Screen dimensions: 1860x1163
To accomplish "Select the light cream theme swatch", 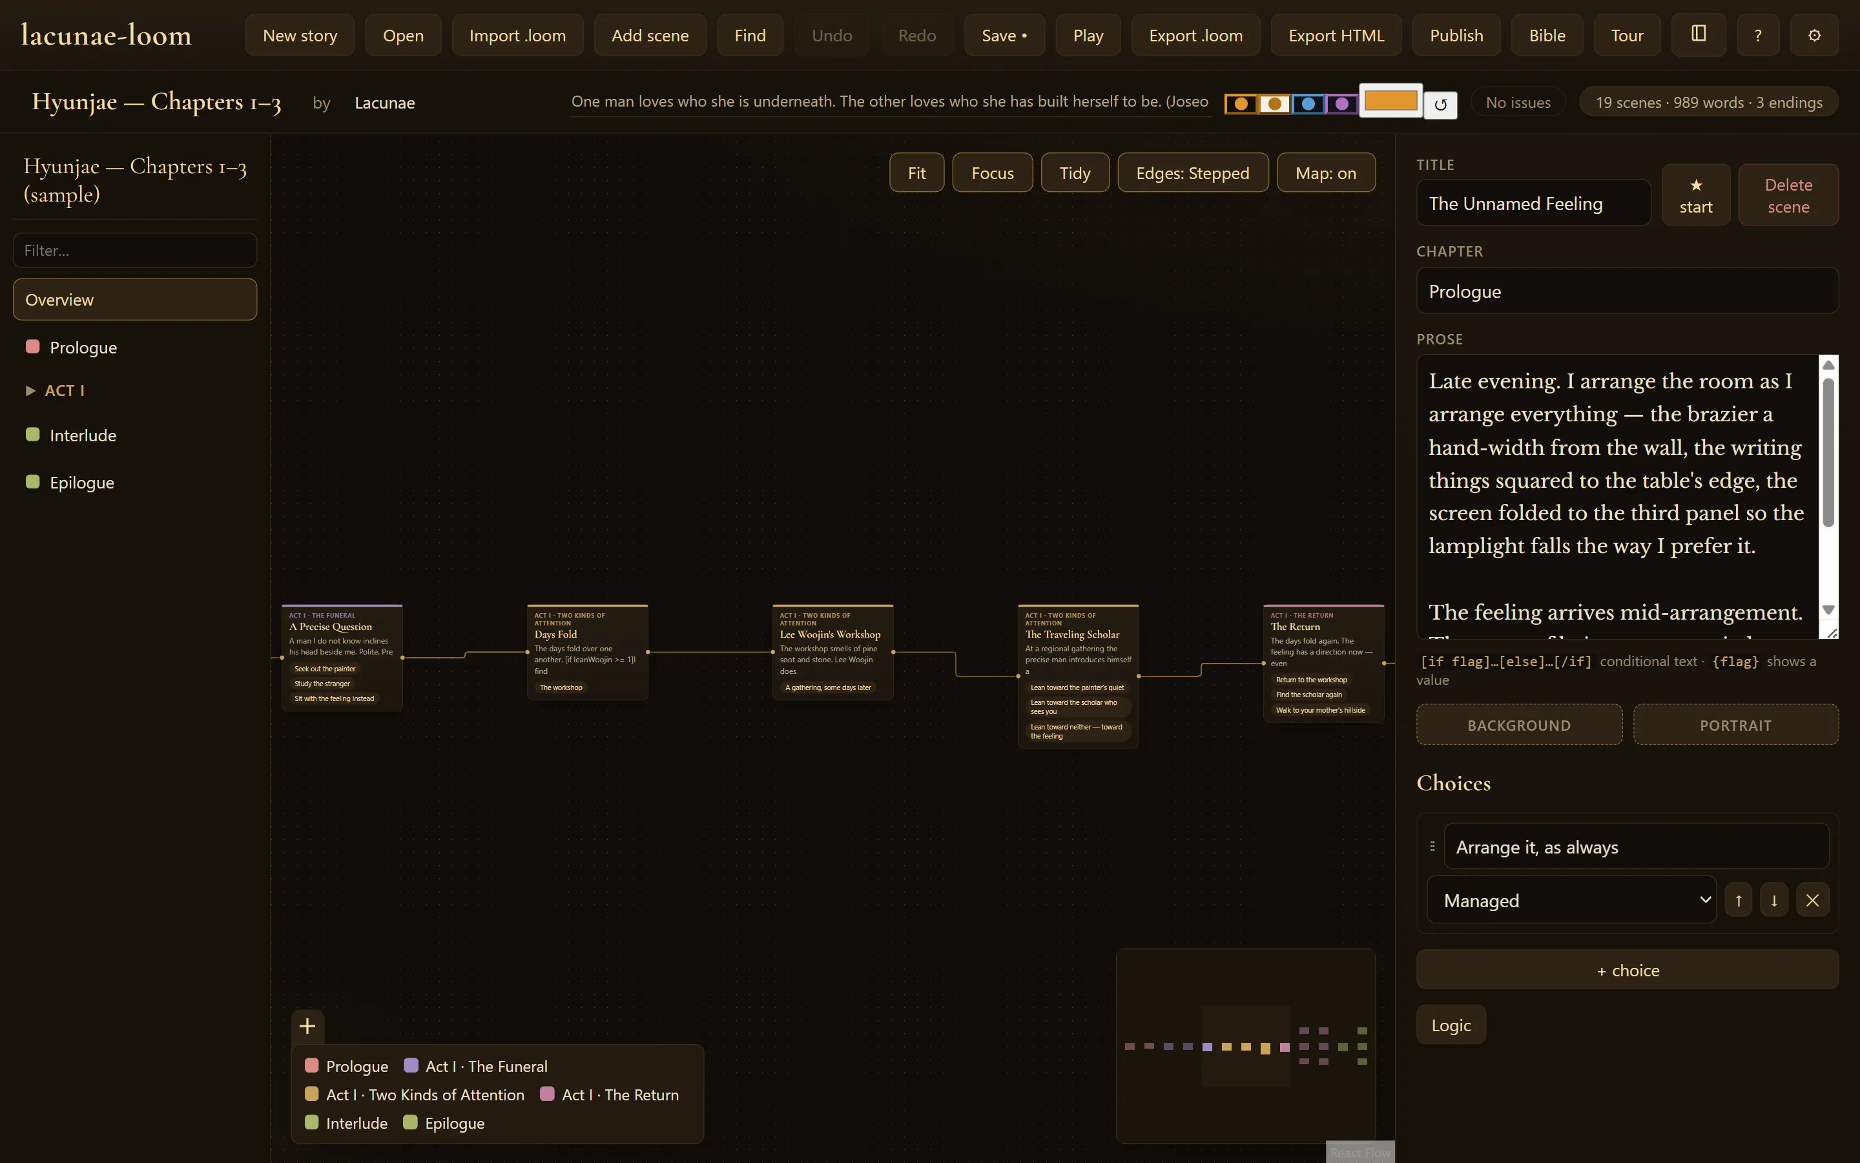I will (1274, 104).
